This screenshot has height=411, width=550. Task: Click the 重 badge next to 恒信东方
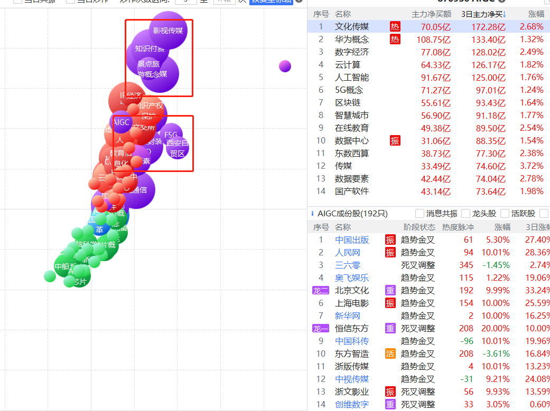(390, 329)
